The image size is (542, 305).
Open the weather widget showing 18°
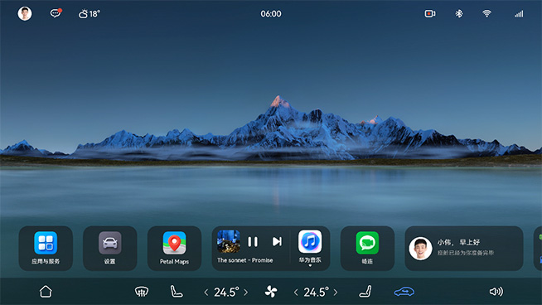click(x=90, y=14)
